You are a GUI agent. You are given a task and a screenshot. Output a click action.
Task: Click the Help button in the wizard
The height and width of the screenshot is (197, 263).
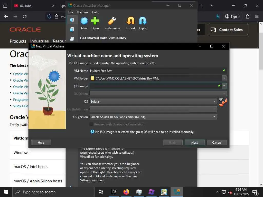point(41,142)
